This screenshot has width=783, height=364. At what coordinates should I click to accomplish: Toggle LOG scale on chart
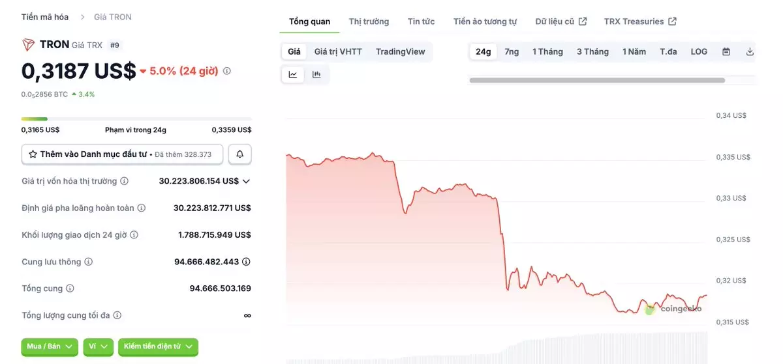click(699, 52)
